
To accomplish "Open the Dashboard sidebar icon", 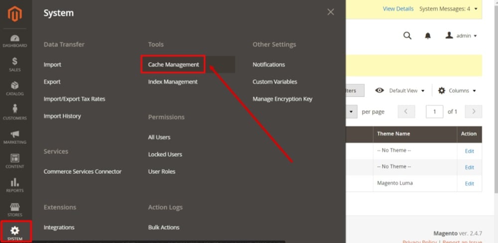I will point(15,41).
